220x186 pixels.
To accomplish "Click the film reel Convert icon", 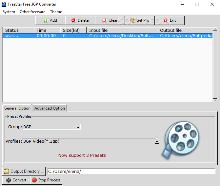I will click(9, 180).
